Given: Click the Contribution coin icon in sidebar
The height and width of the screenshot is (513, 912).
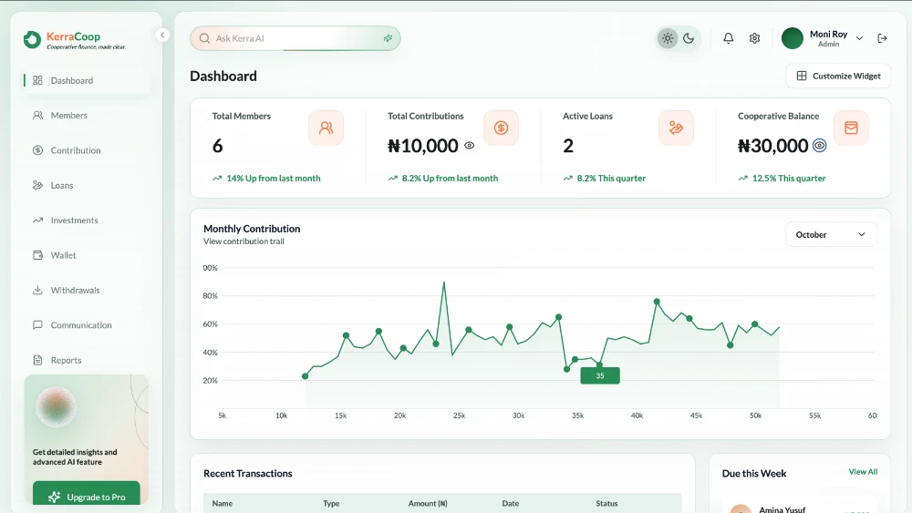Looking at the screenshot, I should click(x=37, y=150).
